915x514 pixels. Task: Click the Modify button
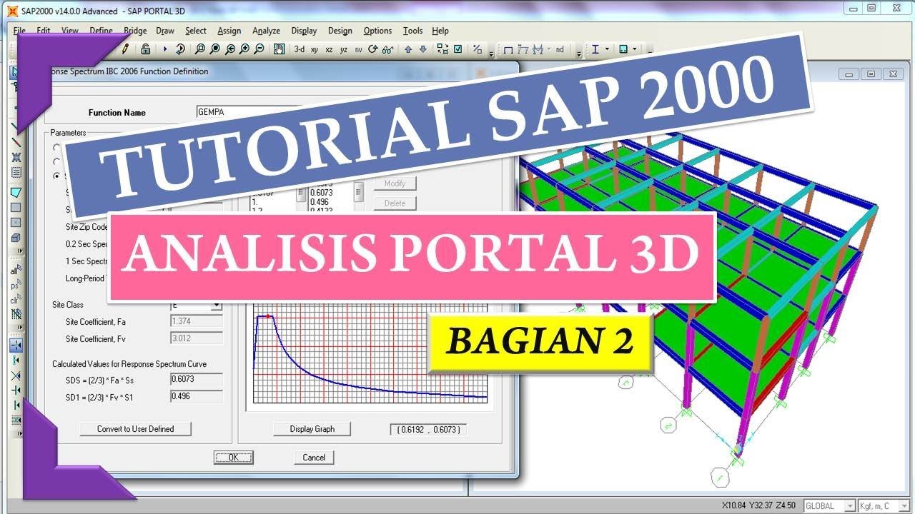click(395, 183)
